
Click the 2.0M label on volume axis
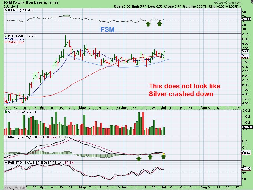point(246,111)
